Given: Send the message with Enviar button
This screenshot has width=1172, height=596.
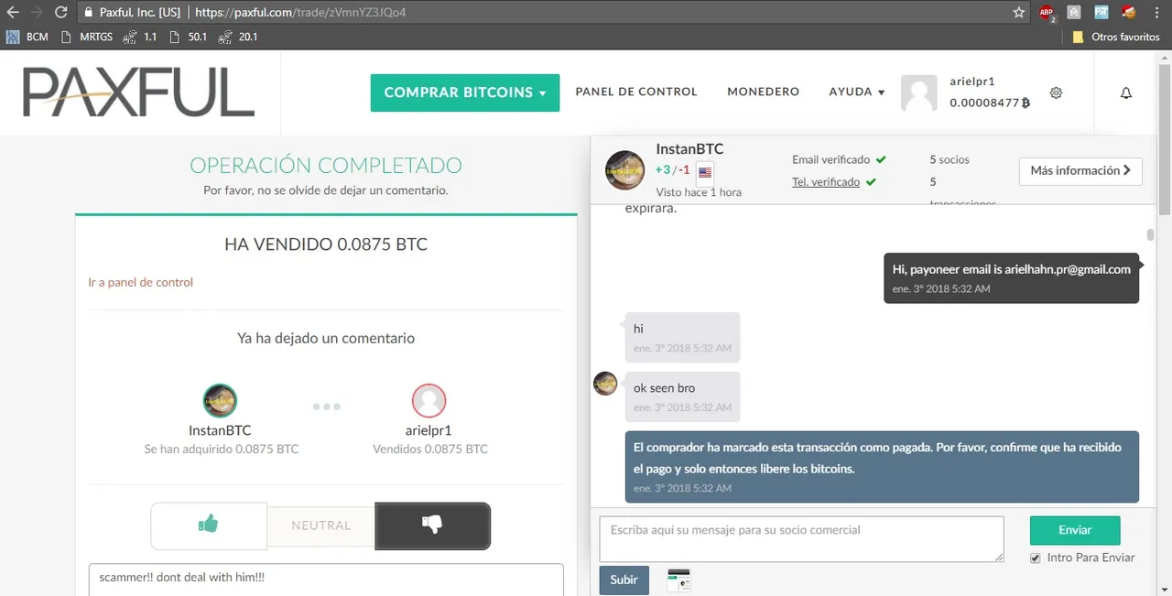Looking at the screenshot, I should point(1075,530).
